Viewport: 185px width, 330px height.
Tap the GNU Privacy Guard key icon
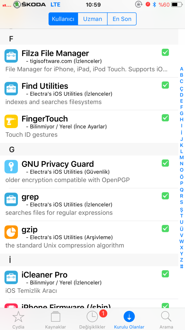pyautogui.click(x=11, y=166)
